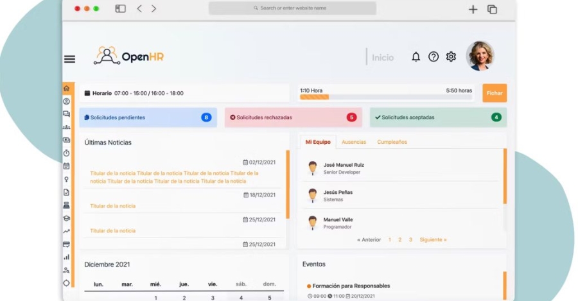The height and width of the screenshot is (301, 578).
Task: Click the graduation cap icon in sidebar
Action: pos(66,218)
